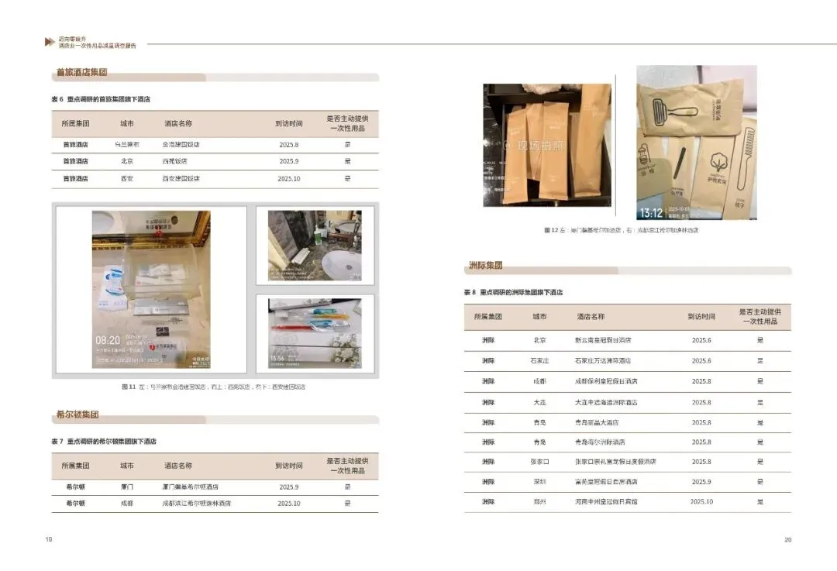Viewport: 837px width, 571px height.
Task: Open the large bathroom photo timestamped 08:20
Action: tap(151, 289)
